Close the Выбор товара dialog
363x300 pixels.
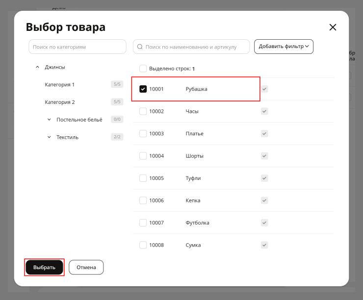pyautogui.click(x=333, y=27)
